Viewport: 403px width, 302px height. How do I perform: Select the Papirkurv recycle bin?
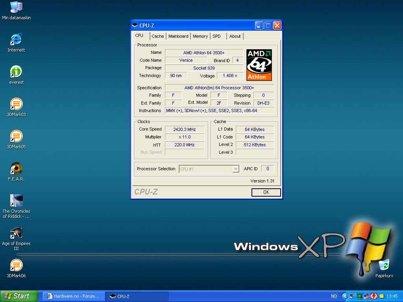384,269
